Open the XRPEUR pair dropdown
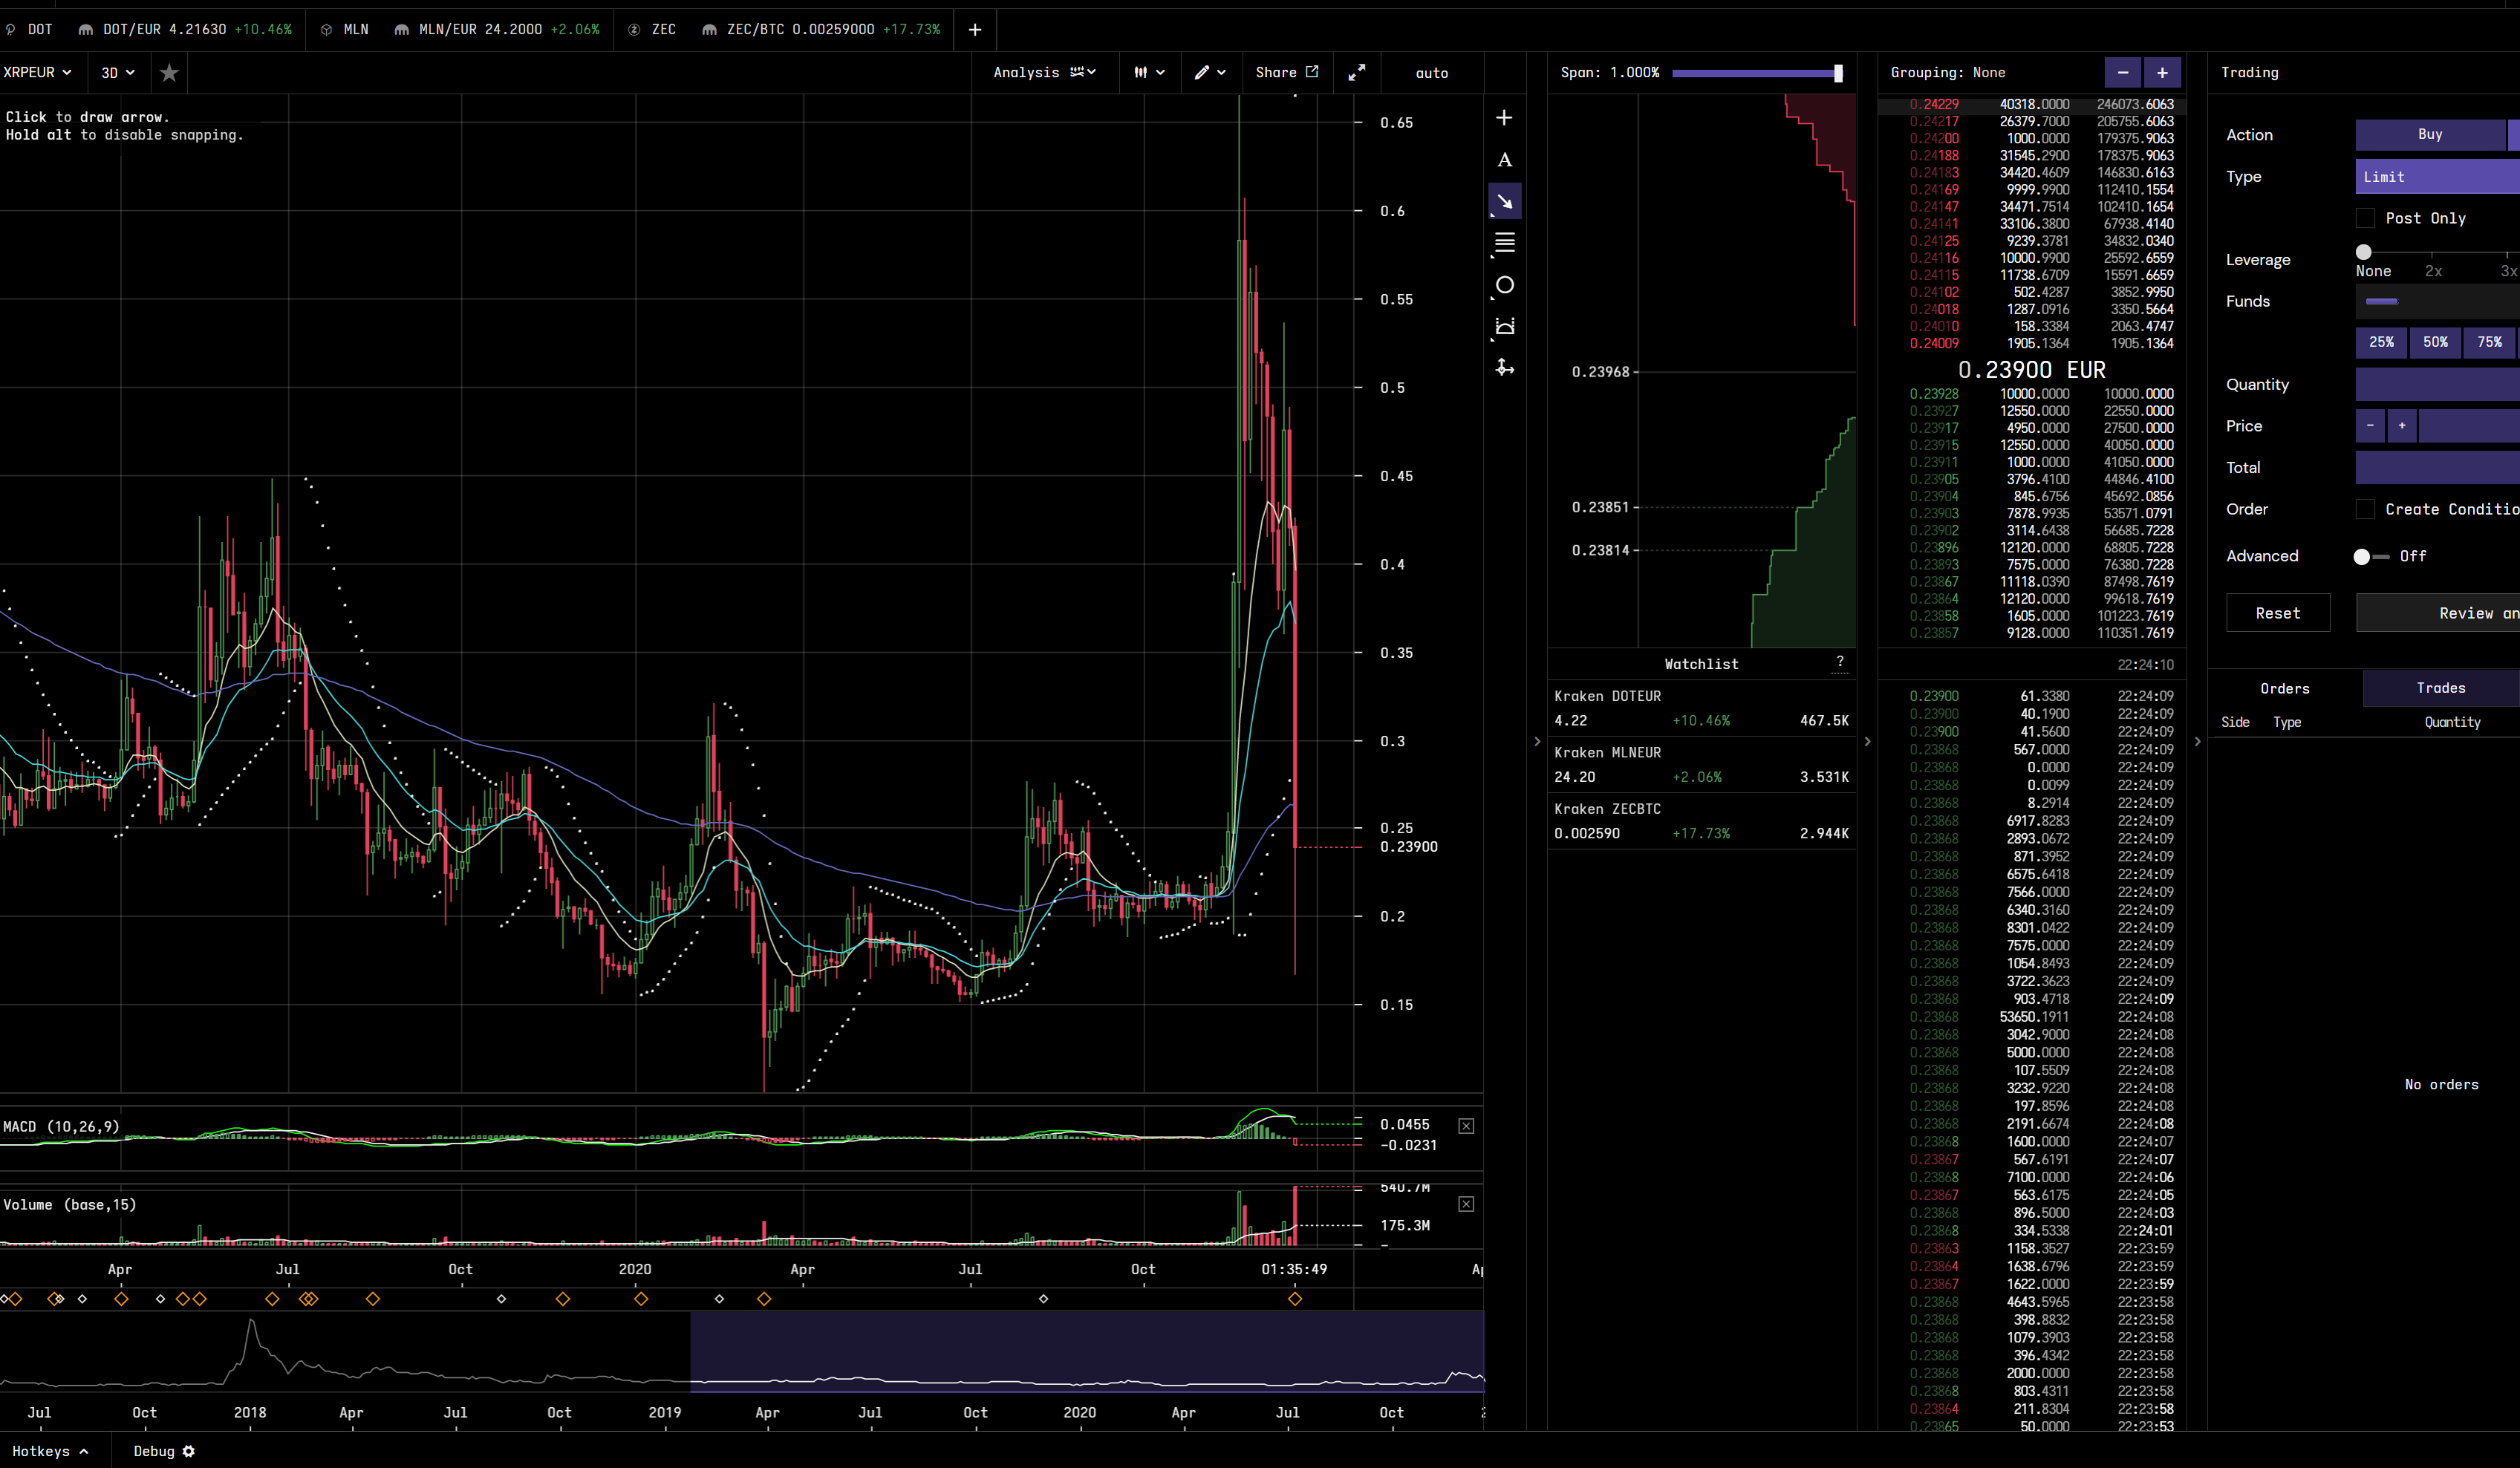This screenshot has width=2520, height=1468. point(37,72)
